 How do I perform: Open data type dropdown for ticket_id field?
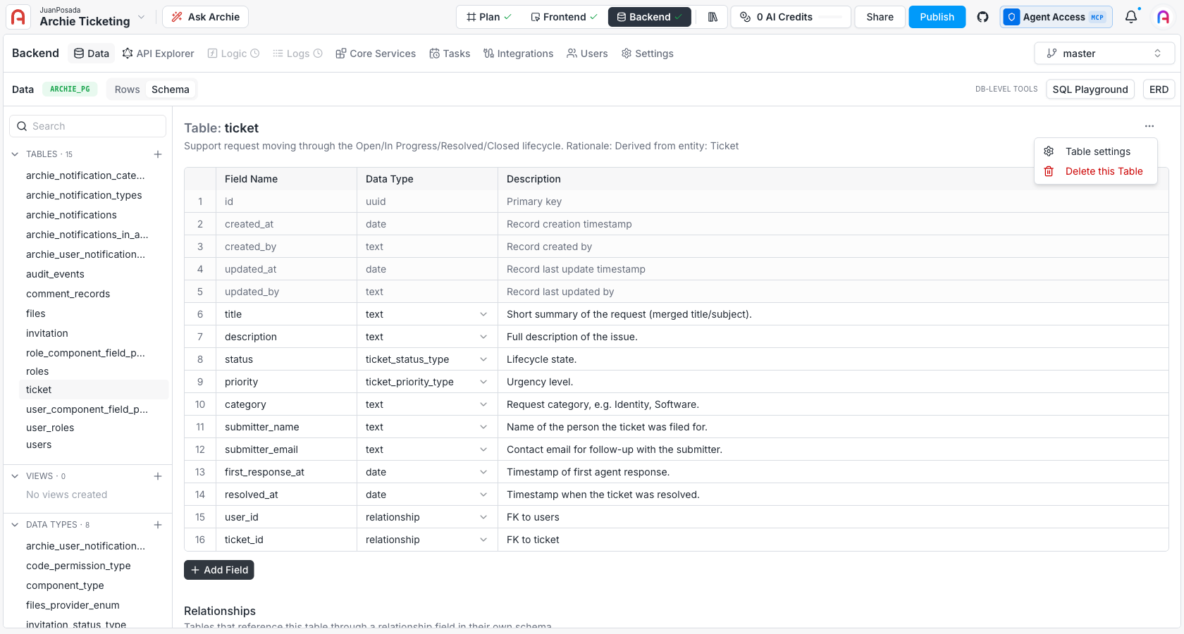pyautogui.click(x=483, y=540)
